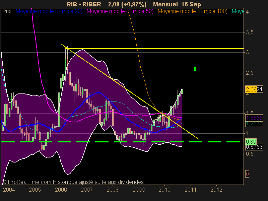Select the "RIB - RIBER" ticker title
Screen dimensions: 268x201
[x=84, y=4]
